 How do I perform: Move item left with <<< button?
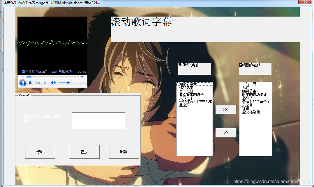coord(226,133)
